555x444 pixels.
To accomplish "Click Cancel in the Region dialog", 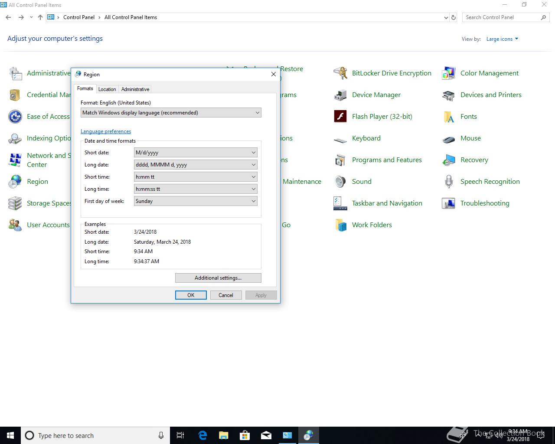I will coord(226,295).
